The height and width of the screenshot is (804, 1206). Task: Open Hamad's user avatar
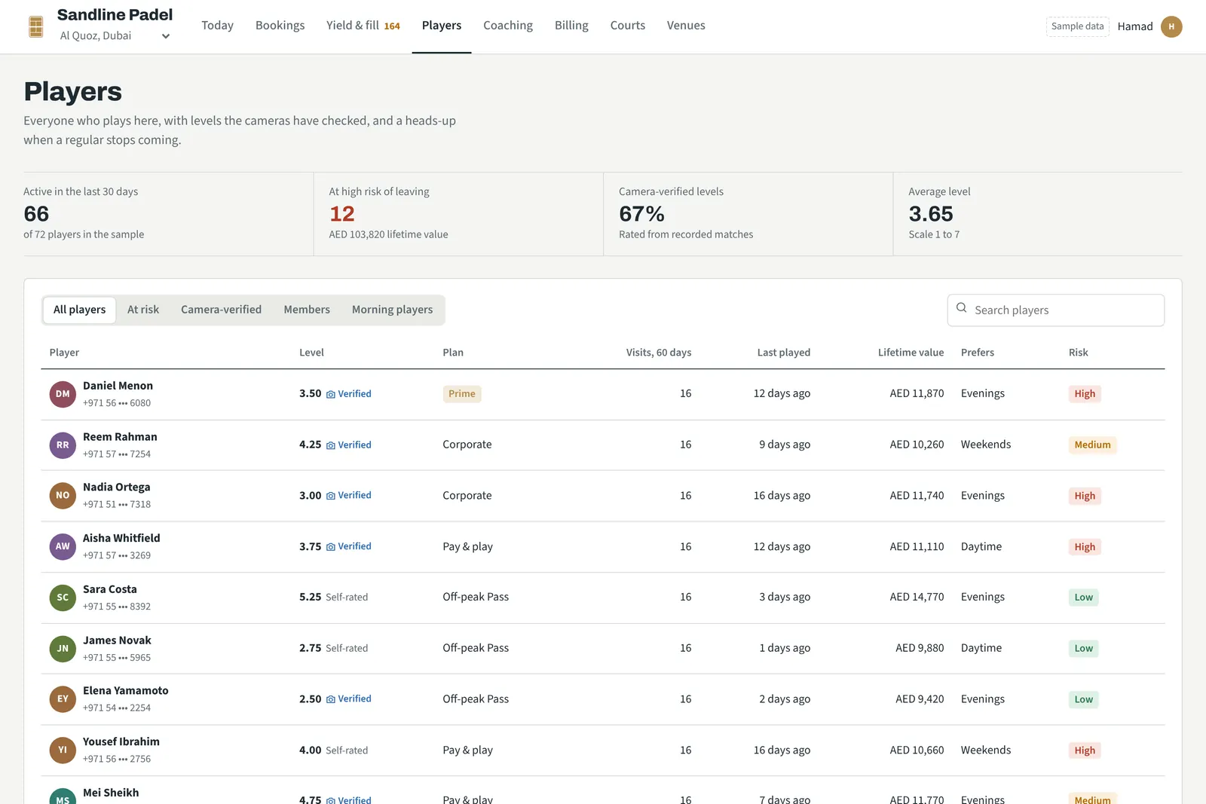(1171, 26)
